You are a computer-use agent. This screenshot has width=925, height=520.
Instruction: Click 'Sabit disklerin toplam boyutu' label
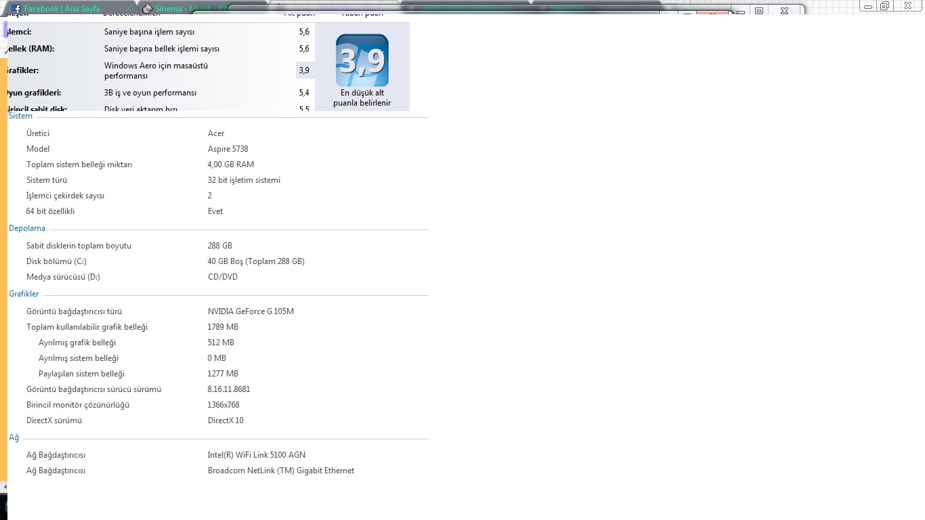79,246
